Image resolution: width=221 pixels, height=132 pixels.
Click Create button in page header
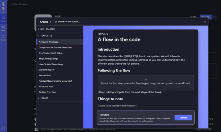point(206,17)
